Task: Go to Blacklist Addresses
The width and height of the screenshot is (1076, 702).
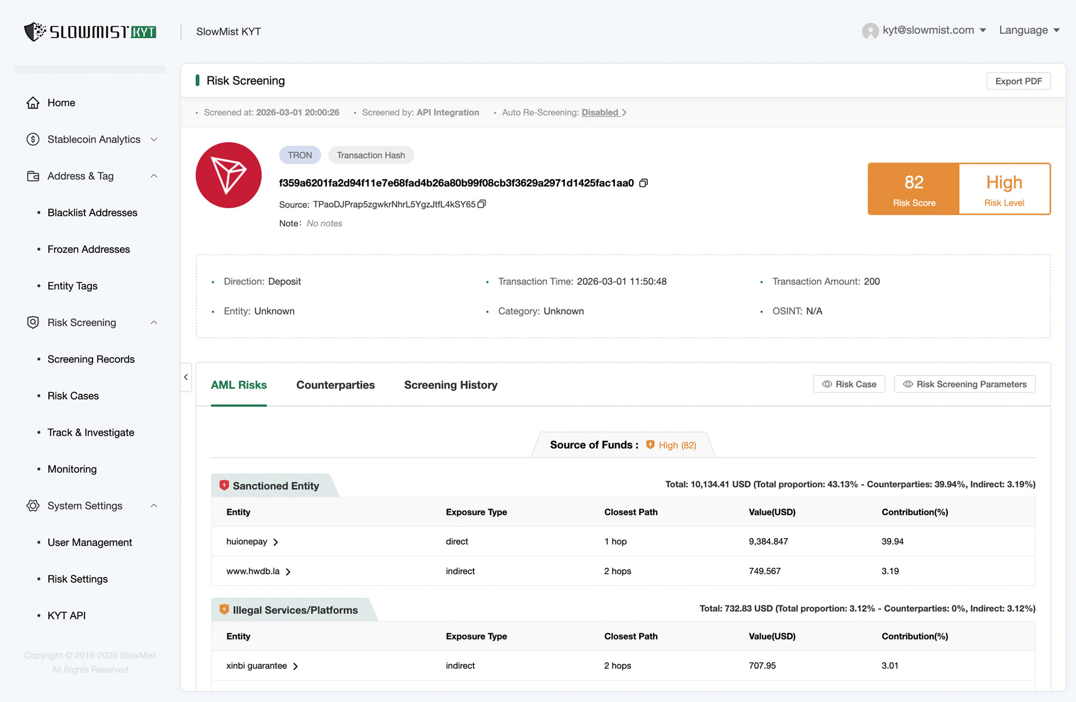Action: coord(92,212)
